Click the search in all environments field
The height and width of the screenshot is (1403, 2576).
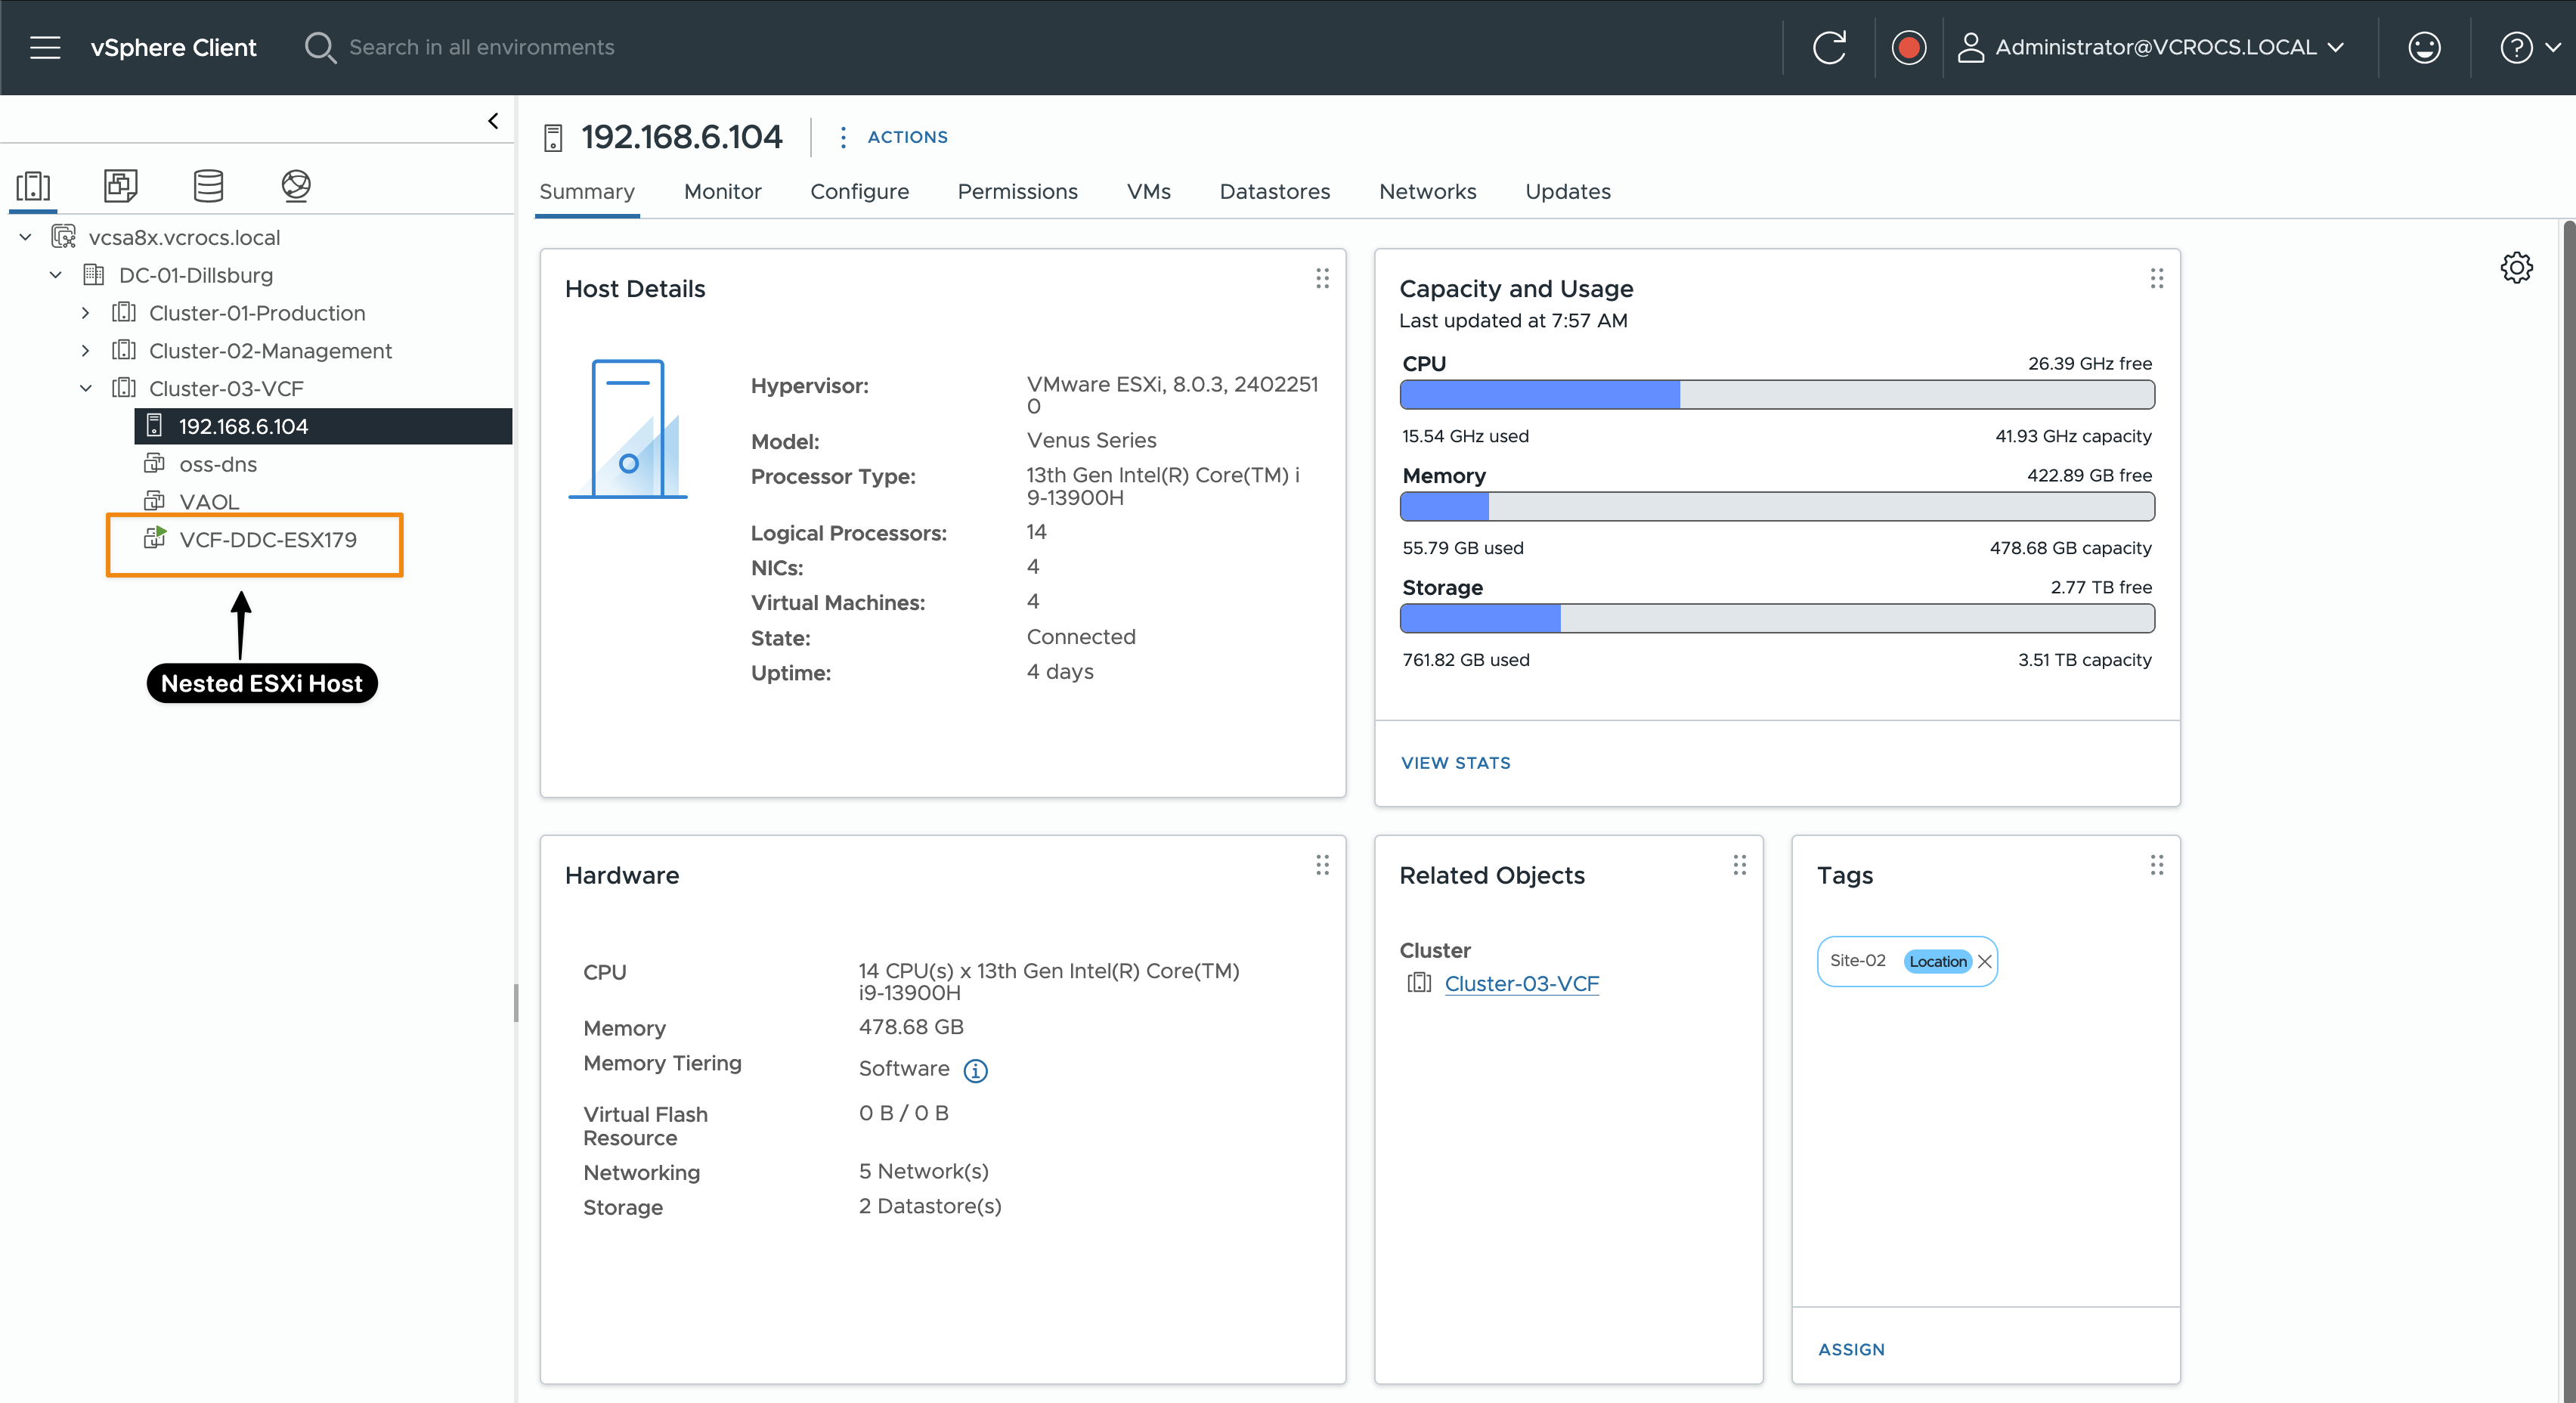coord(481,47)
